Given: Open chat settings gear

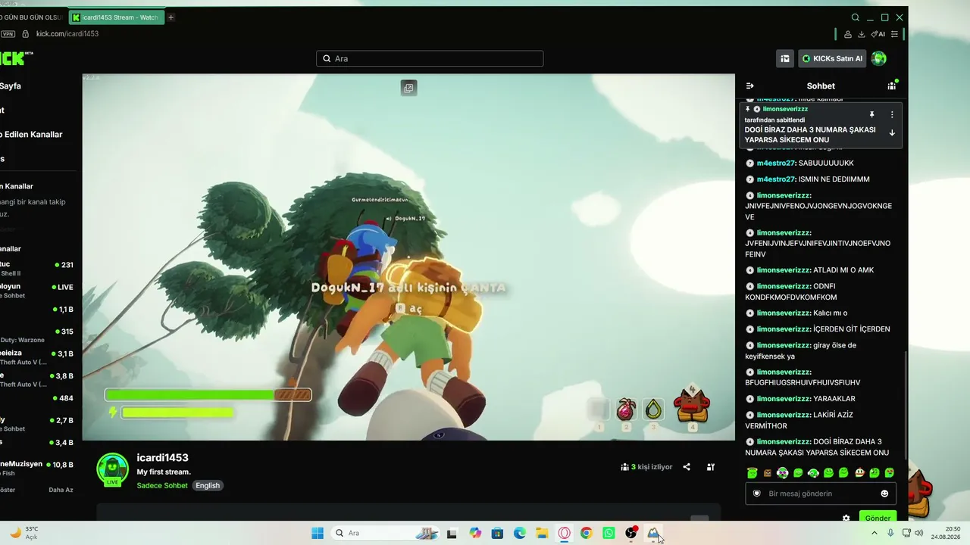Looking at the screenshot, I should pos(846,519).
